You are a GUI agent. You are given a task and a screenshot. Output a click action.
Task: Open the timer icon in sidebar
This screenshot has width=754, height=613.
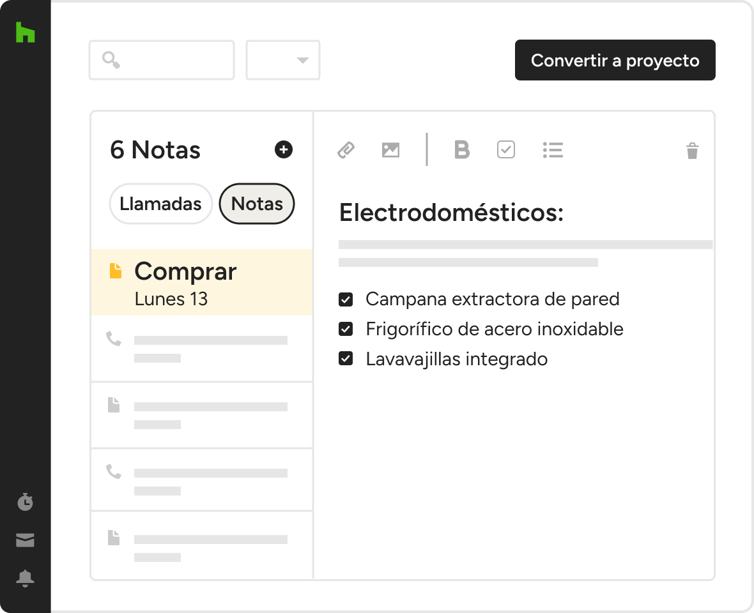point(25,501)
